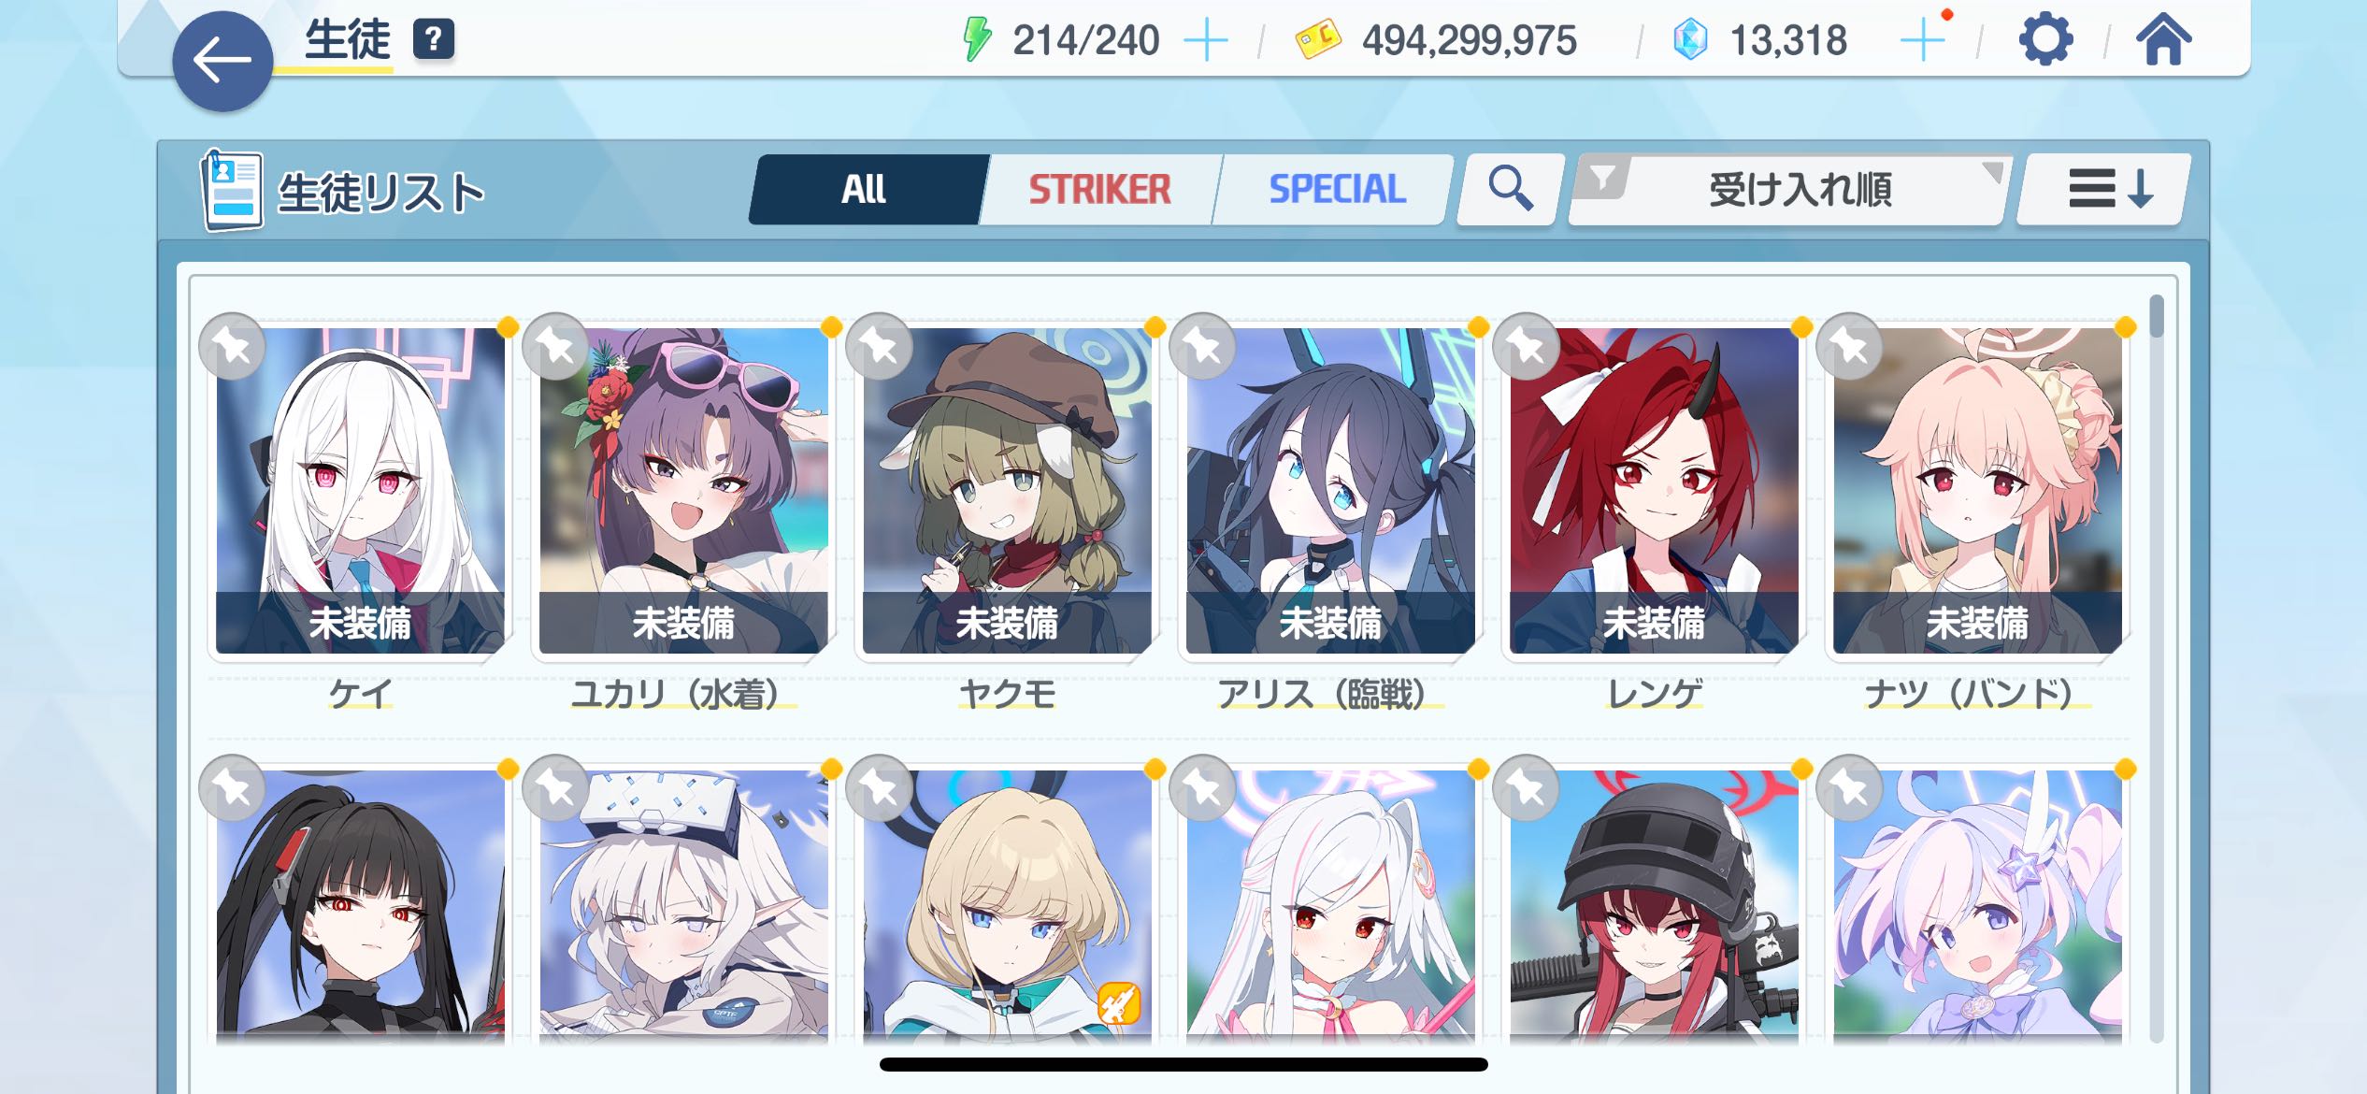
Task: Expand sort options via the corner triangle
Action: click(x=1991, y=172)
